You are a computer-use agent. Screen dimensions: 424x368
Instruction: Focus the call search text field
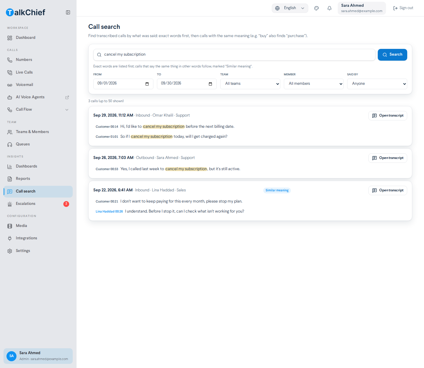coord(234,55)
